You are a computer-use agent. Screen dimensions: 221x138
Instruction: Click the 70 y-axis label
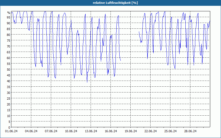(9, 46)
